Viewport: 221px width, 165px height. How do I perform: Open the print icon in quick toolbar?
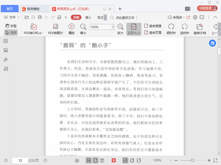(40, 17)
